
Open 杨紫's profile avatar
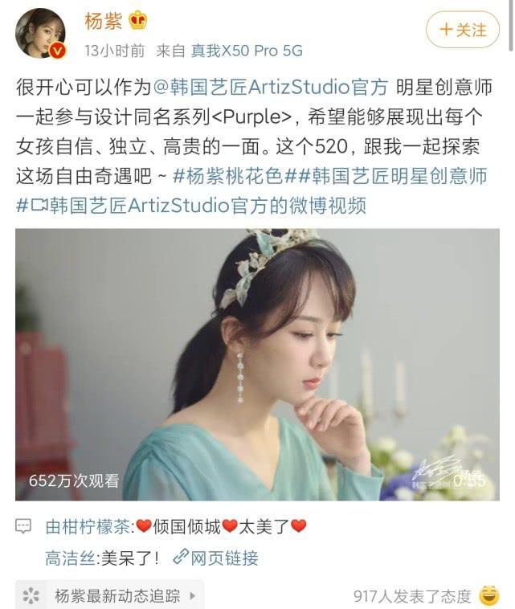40,33
